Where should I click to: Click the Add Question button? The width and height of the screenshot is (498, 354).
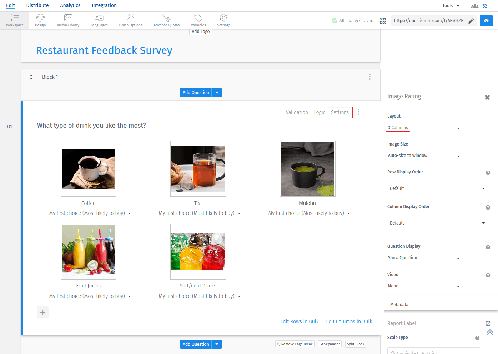[196, 92]
